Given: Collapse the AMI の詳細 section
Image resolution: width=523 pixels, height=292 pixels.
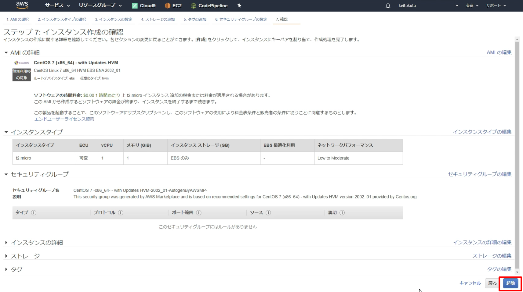Looking at the screenshot, I should [x=6, y=53].
